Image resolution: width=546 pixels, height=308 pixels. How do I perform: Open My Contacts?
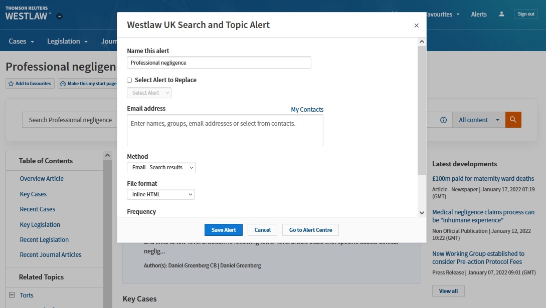[x=307, y=109]
